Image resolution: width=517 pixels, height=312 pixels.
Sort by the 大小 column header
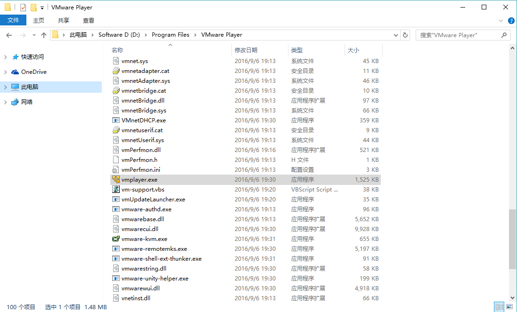tap(363, 50)
